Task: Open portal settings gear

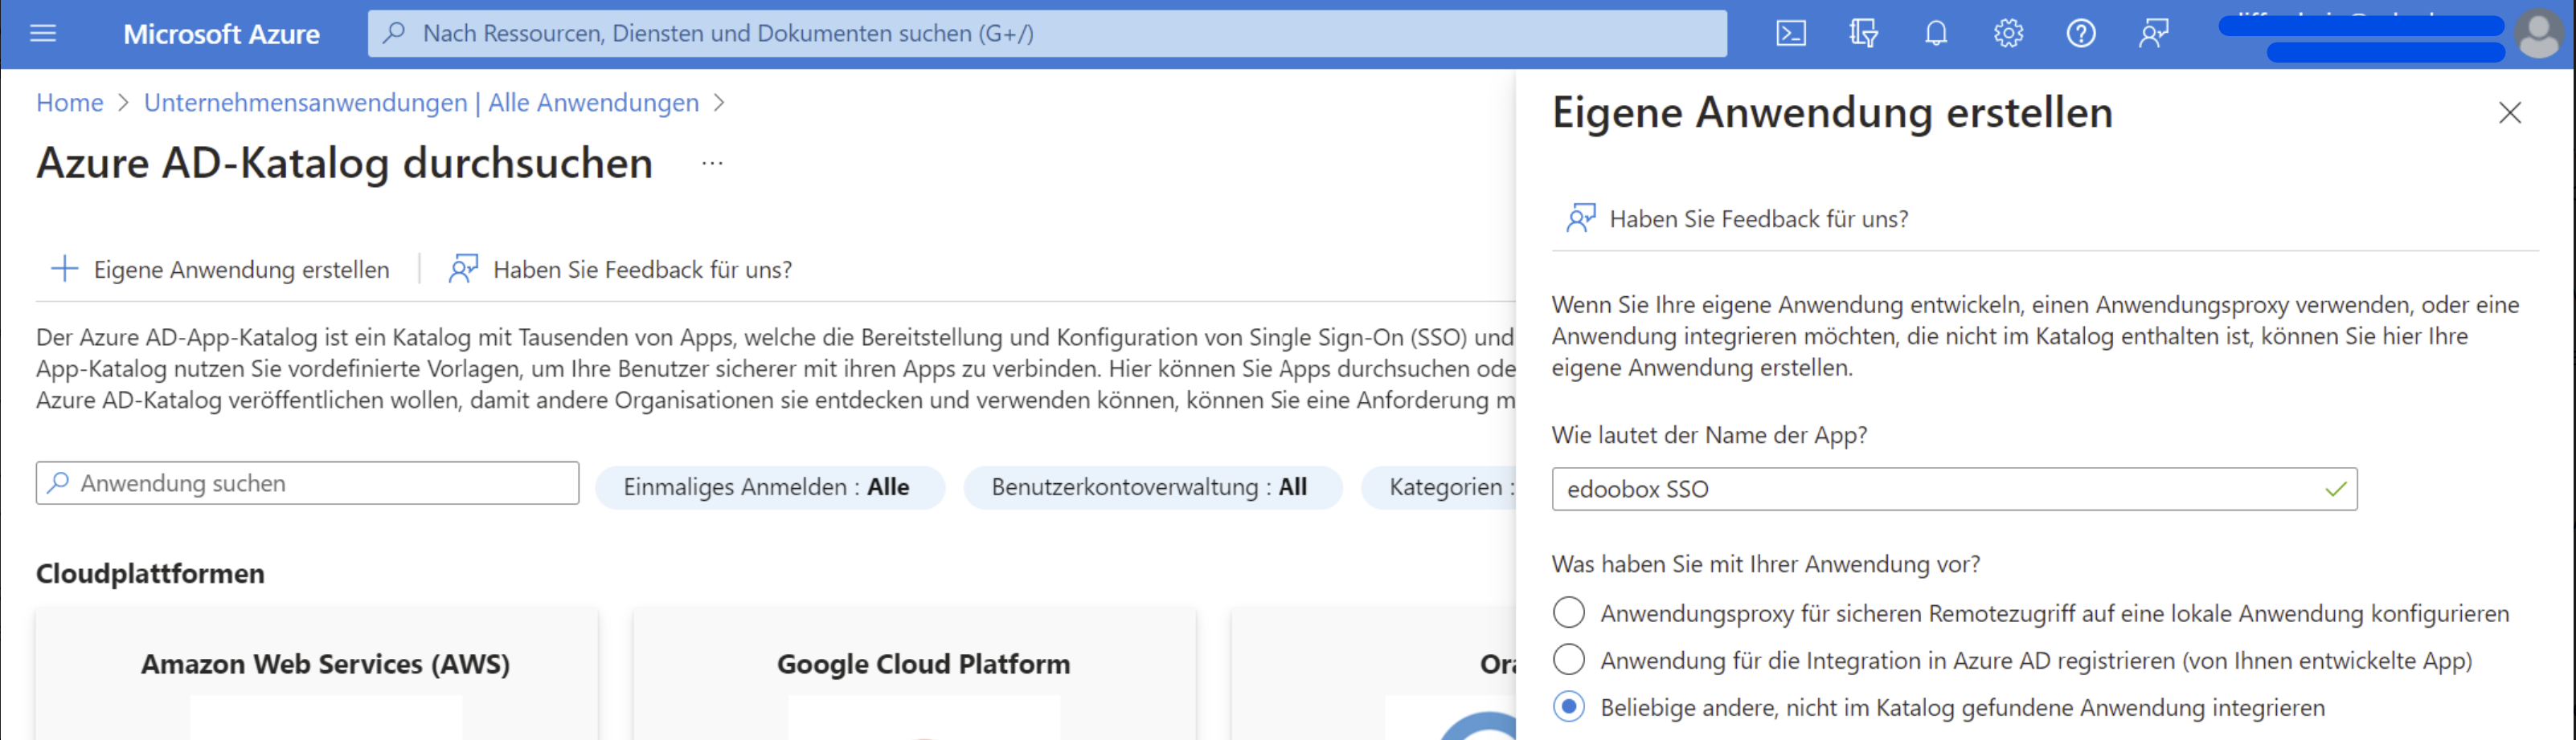Action: pyautogui.click(x=2008, y=34)
